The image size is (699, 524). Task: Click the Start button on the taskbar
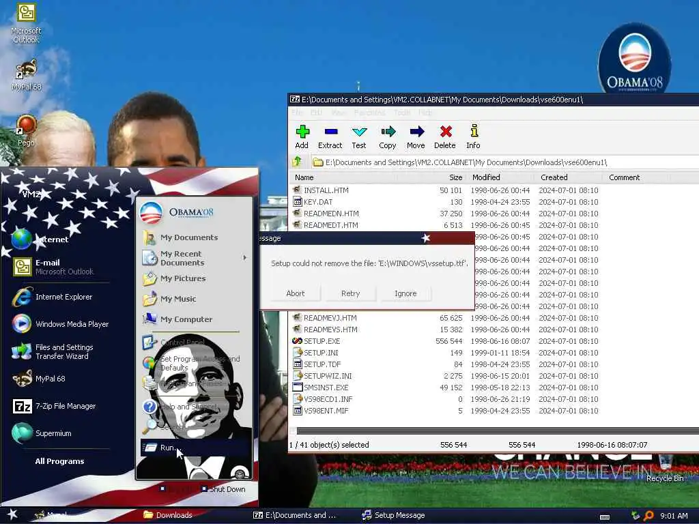(x=12, y=514)
